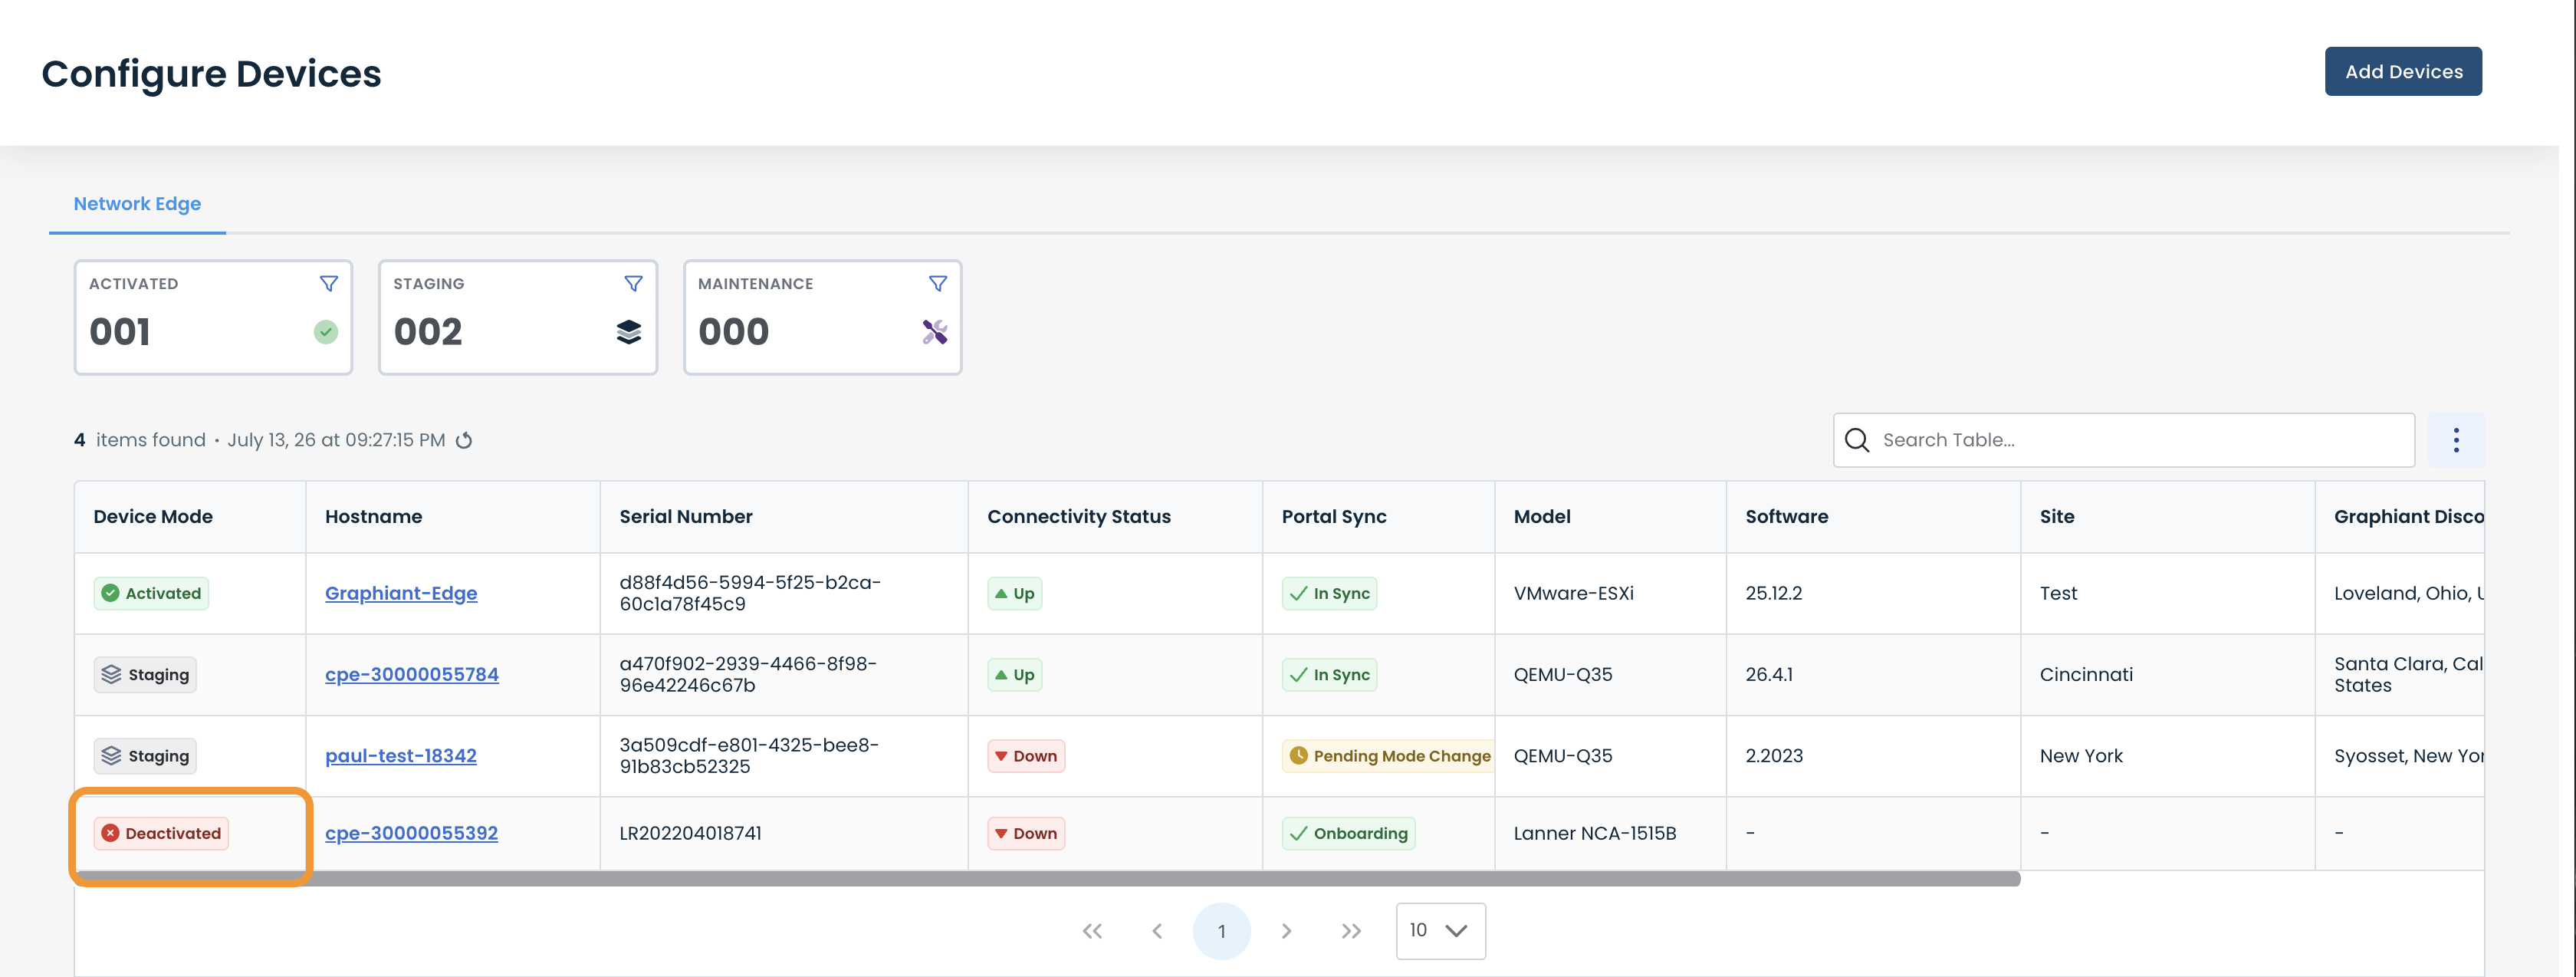Click software version 2.2023
The image size is (2576, 977).
tap(1773, 756)
